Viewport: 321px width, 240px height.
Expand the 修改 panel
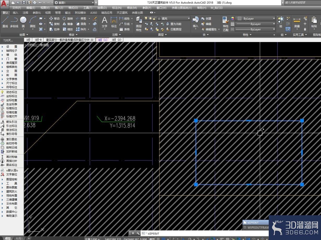[x=73, y=35]
